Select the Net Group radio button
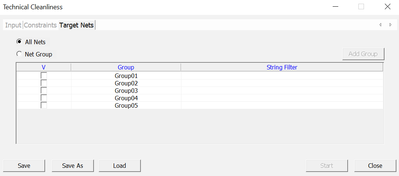 click(x=19, y=54)
